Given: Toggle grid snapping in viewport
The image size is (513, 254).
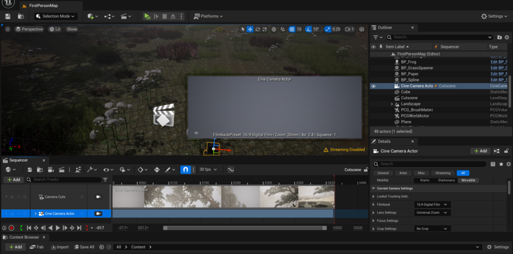Looking at the screenshot, I should (292, 30).
